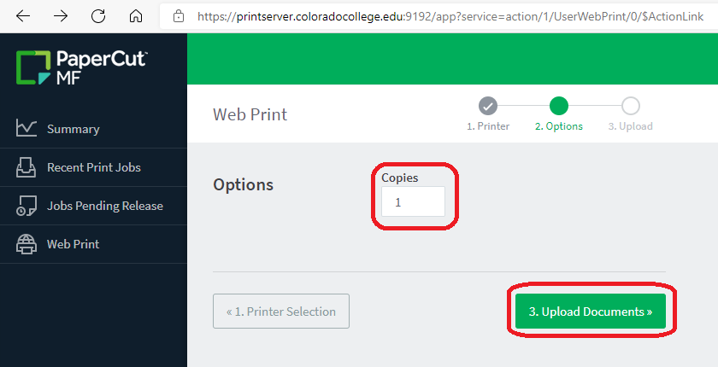
Task: Select the empty step 3 Upload circle
Action: (631, 106)
